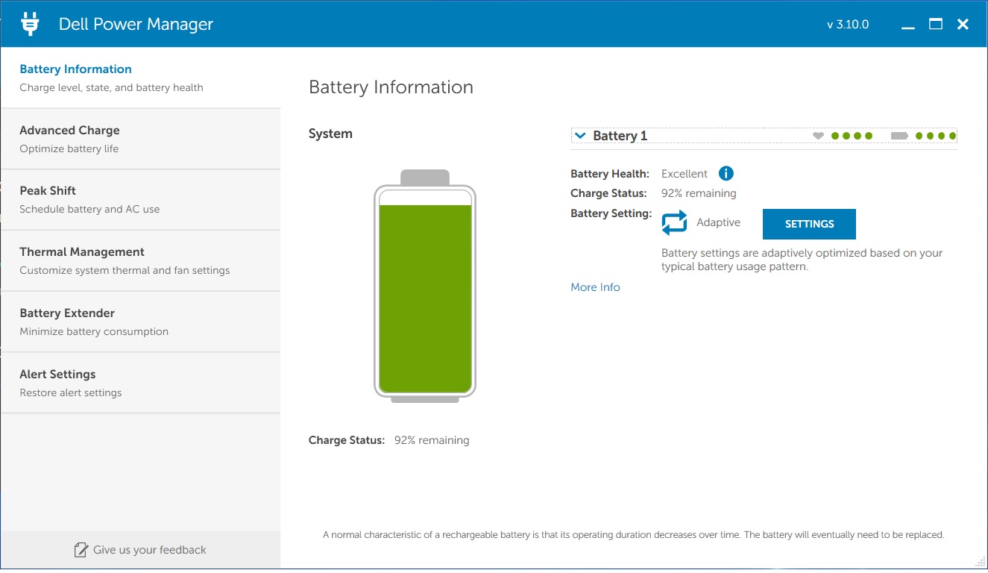The height and width of the screenshot is (573, 988).
Task: Minimize the Dell Power Manager window
Action: click(x=907, y=25)
